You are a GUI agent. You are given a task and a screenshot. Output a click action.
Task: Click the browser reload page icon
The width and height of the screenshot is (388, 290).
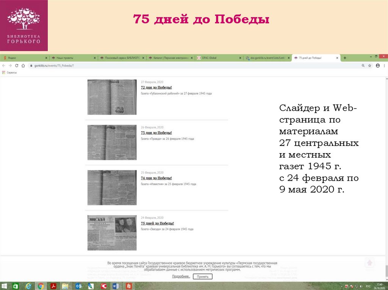[16, 65]
